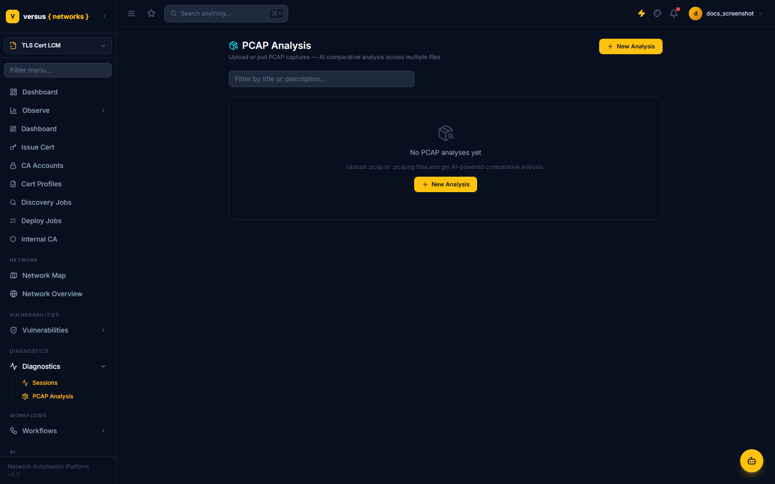This screenshot has width=775, height=484.
Task: Click the favorites star icon
Action: [152, 14]
